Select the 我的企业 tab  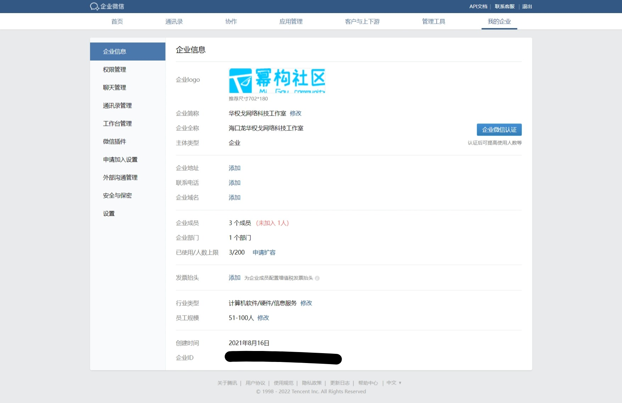[499, 22]
